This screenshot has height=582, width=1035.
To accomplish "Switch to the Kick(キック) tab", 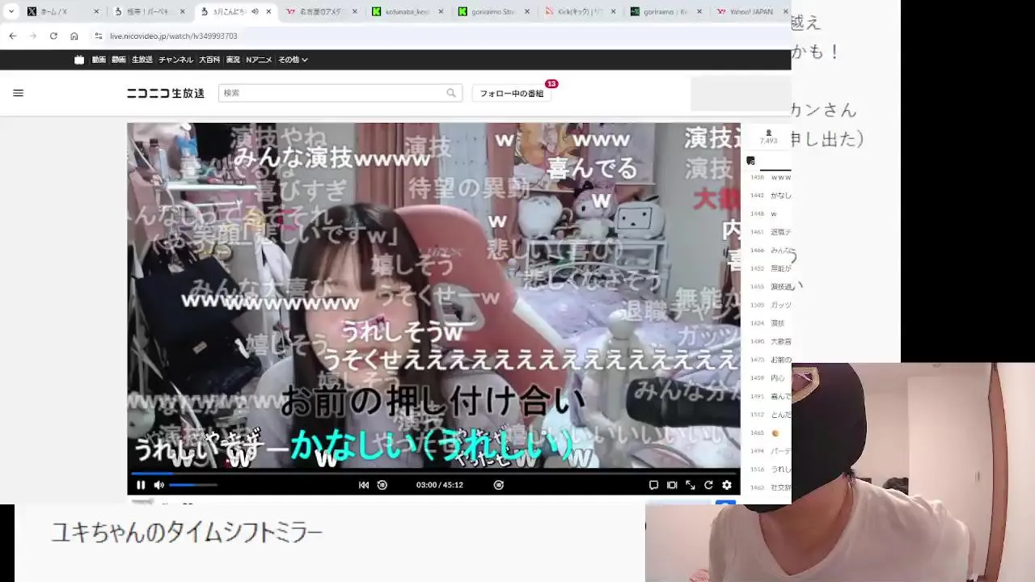I will coord(581,11).
